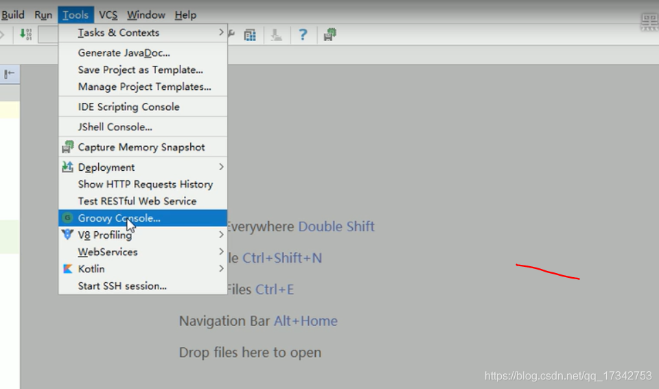Choose Generate JavaDoc... from Tools menu
659x389 pixels.
143,53
